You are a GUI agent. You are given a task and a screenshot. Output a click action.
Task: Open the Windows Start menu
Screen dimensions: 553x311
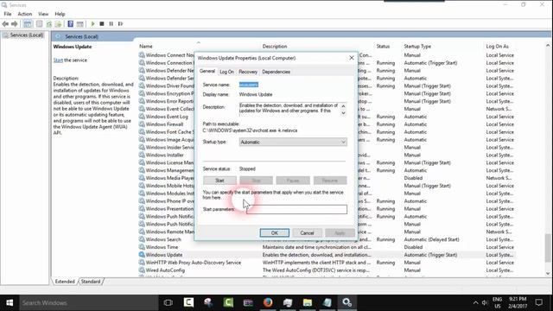[x=10, y=302]
